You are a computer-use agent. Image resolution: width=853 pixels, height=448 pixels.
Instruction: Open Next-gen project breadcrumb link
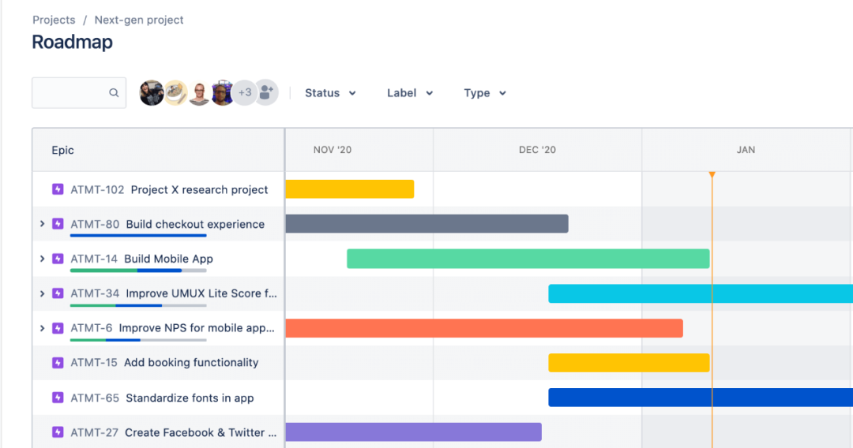[139, 20]
